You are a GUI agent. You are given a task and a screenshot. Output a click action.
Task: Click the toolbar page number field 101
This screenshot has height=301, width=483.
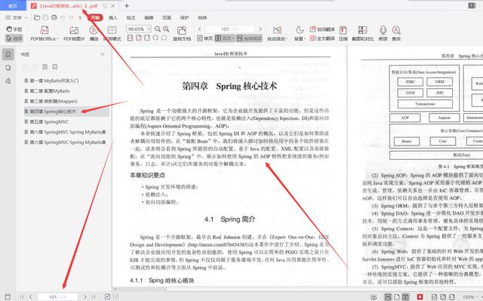[x=230, y=29]
